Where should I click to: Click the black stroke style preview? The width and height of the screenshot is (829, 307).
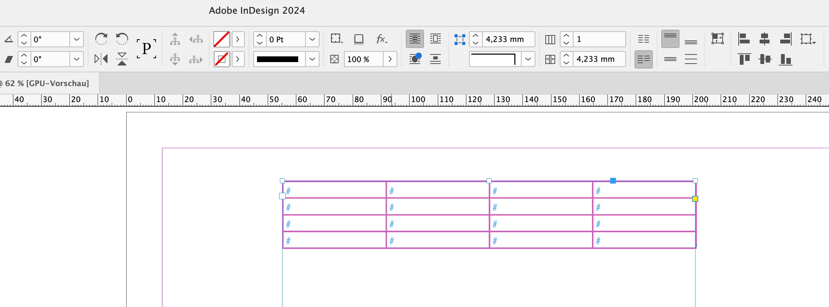[280, 59]
